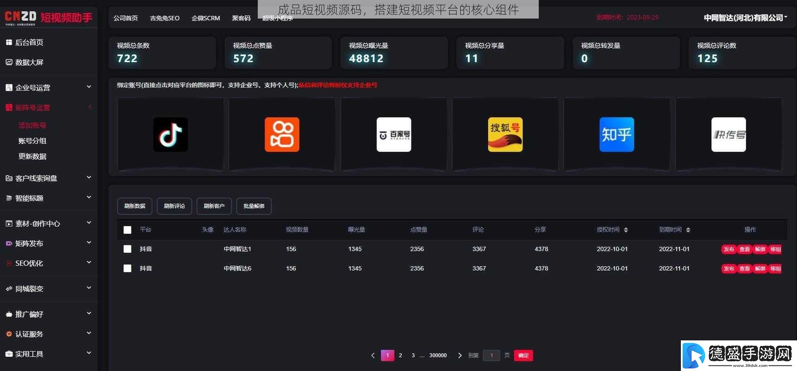Select the Sohu 搜狐号 platform icon

[505, 134]
